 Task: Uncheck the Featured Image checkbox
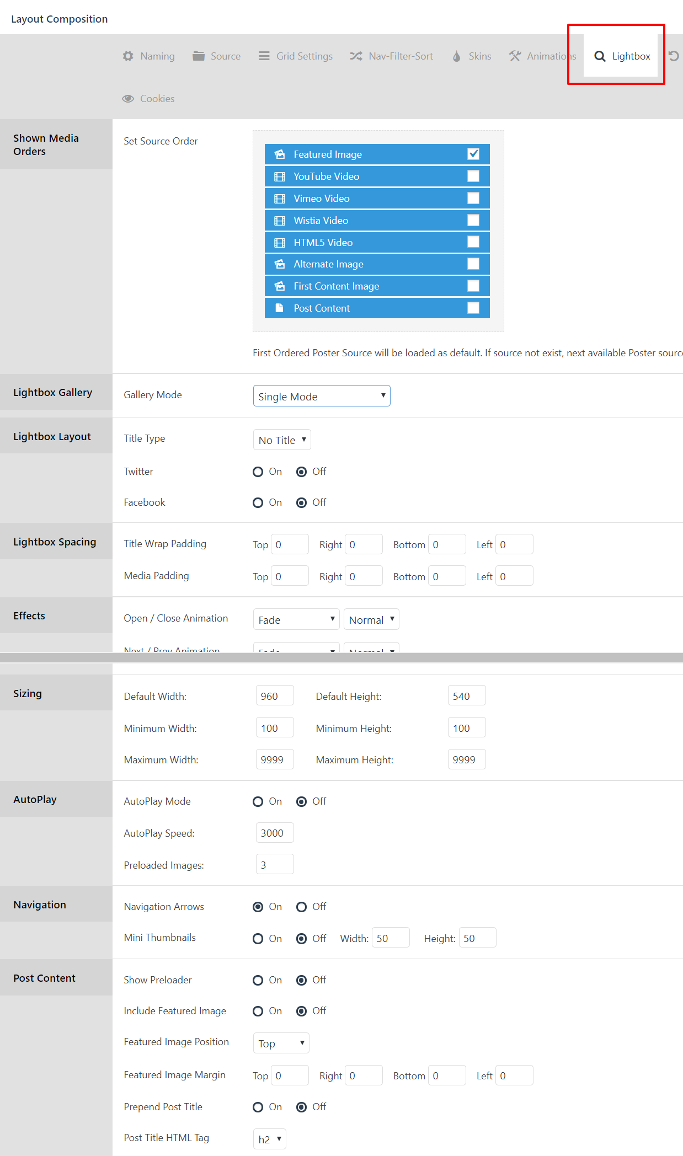[473, 154]
